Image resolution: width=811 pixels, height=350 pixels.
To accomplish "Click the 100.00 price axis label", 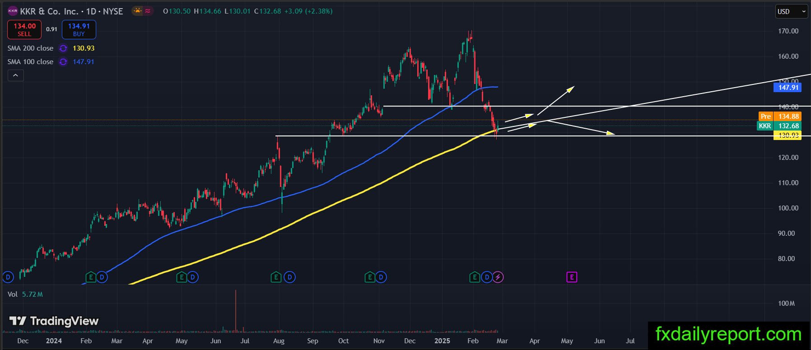I will pos(788,208).
